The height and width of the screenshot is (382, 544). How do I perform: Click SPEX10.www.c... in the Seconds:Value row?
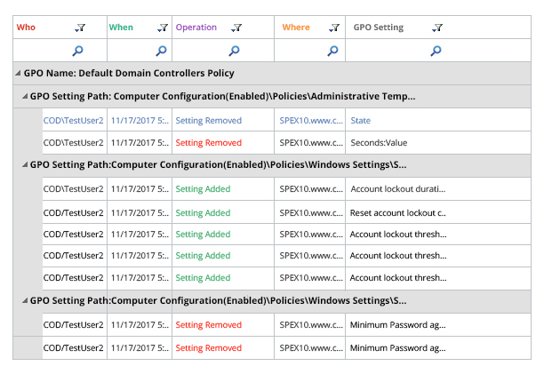point(311,143)
